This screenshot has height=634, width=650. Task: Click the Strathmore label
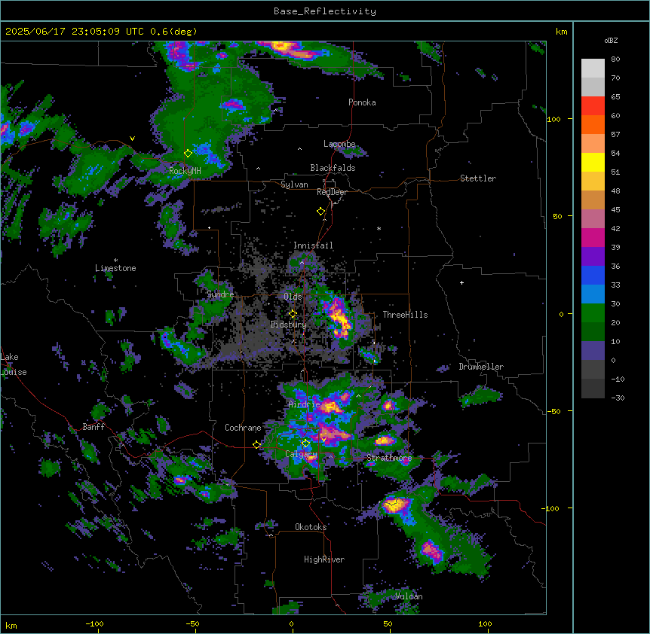coord(389,458)
